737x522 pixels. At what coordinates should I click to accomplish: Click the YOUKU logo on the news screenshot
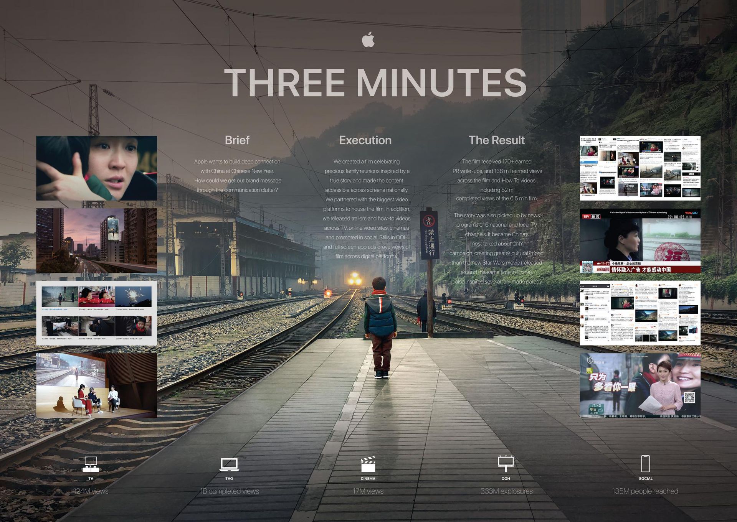click(x=691, y=213)
